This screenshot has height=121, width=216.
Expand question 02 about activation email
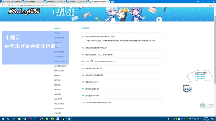tap(121, 48)
